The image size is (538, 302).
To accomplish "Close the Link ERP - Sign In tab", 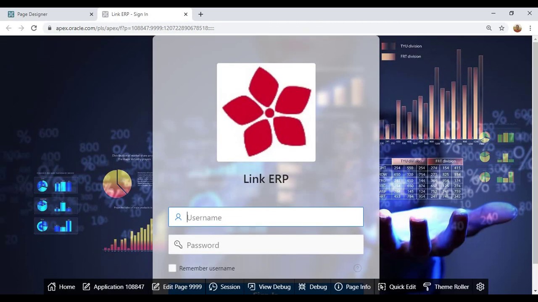I will 186,14.
